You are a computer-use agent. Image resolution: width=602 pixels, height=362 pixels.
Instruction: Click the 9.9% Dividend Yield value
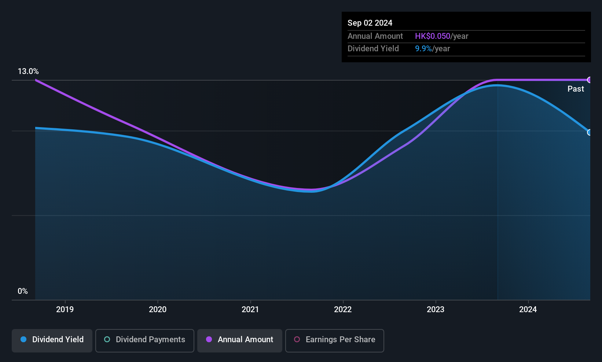coord(423,48)
